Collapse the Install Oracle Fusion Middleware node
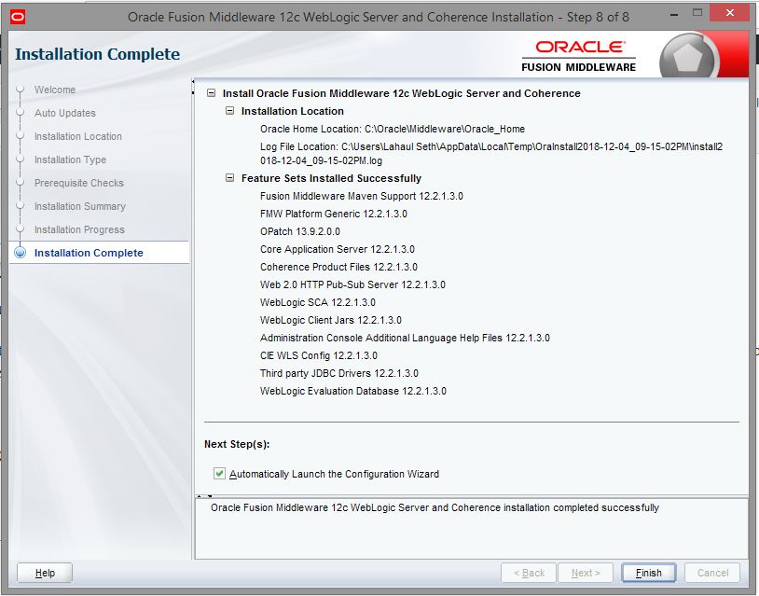This screenshot has width=759, height=596. [212, 94]
